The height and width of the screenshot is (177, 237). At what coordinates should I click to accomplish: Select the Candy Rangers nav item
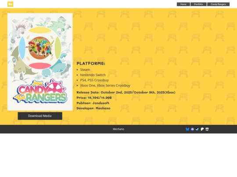(218, 4)
